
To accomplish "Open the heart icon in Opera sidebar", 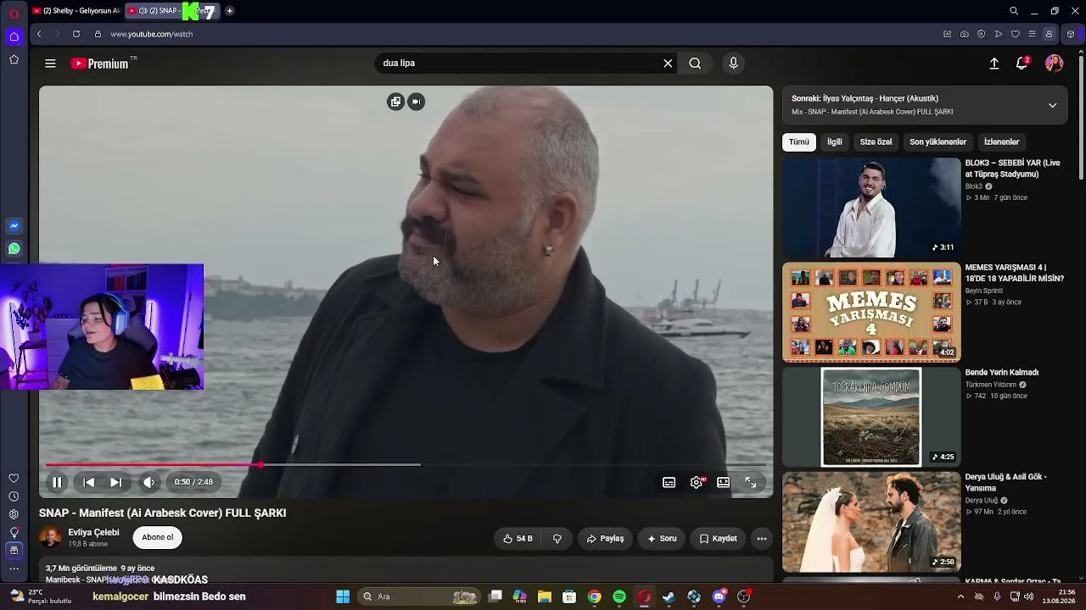I will [x=14, y=479].
